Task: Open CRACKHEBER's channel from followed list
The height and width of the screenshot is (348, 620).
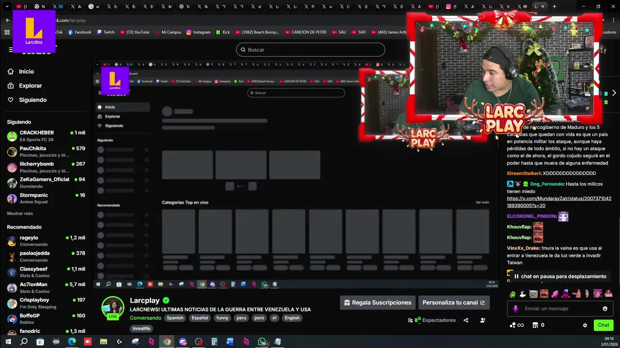Action: 46,136
